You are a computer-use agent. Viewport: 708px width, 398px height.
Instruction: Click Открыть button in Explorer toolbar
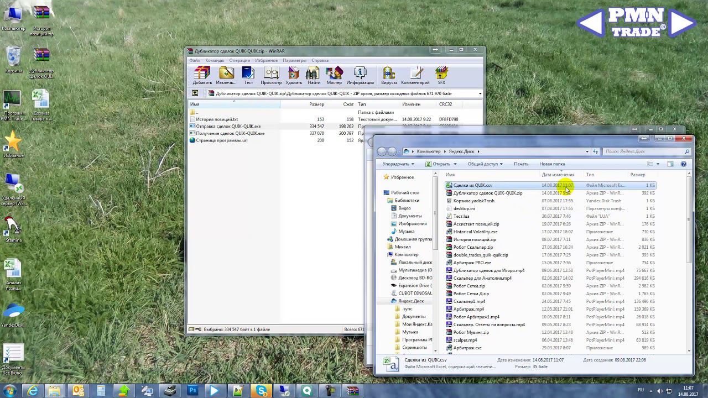(x=441, y=164)
